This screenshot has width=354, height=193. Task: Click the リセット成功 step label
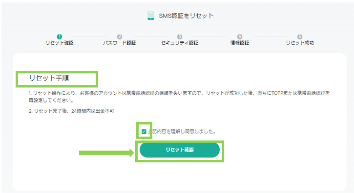300,43
